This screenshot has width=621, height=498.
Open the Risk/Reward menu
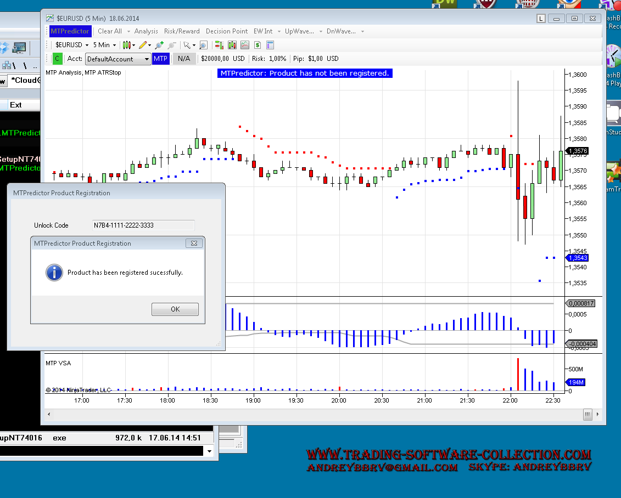(182, 31)
